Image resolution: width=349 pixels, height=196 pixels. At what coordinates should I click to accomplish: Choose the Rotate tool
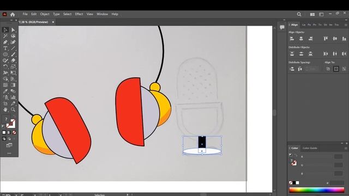point(5,66)
